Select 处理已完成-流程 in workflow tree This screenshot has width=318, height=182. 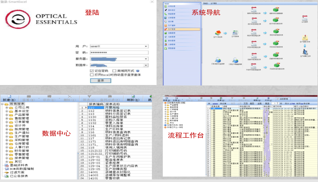click(175, 125)
